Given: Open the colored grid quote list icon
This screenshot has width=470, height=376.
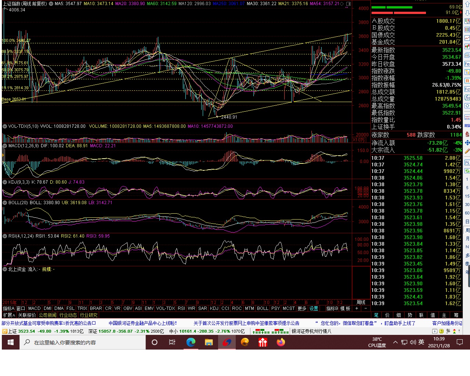Looking at the screenshot, I should point(467,29).
